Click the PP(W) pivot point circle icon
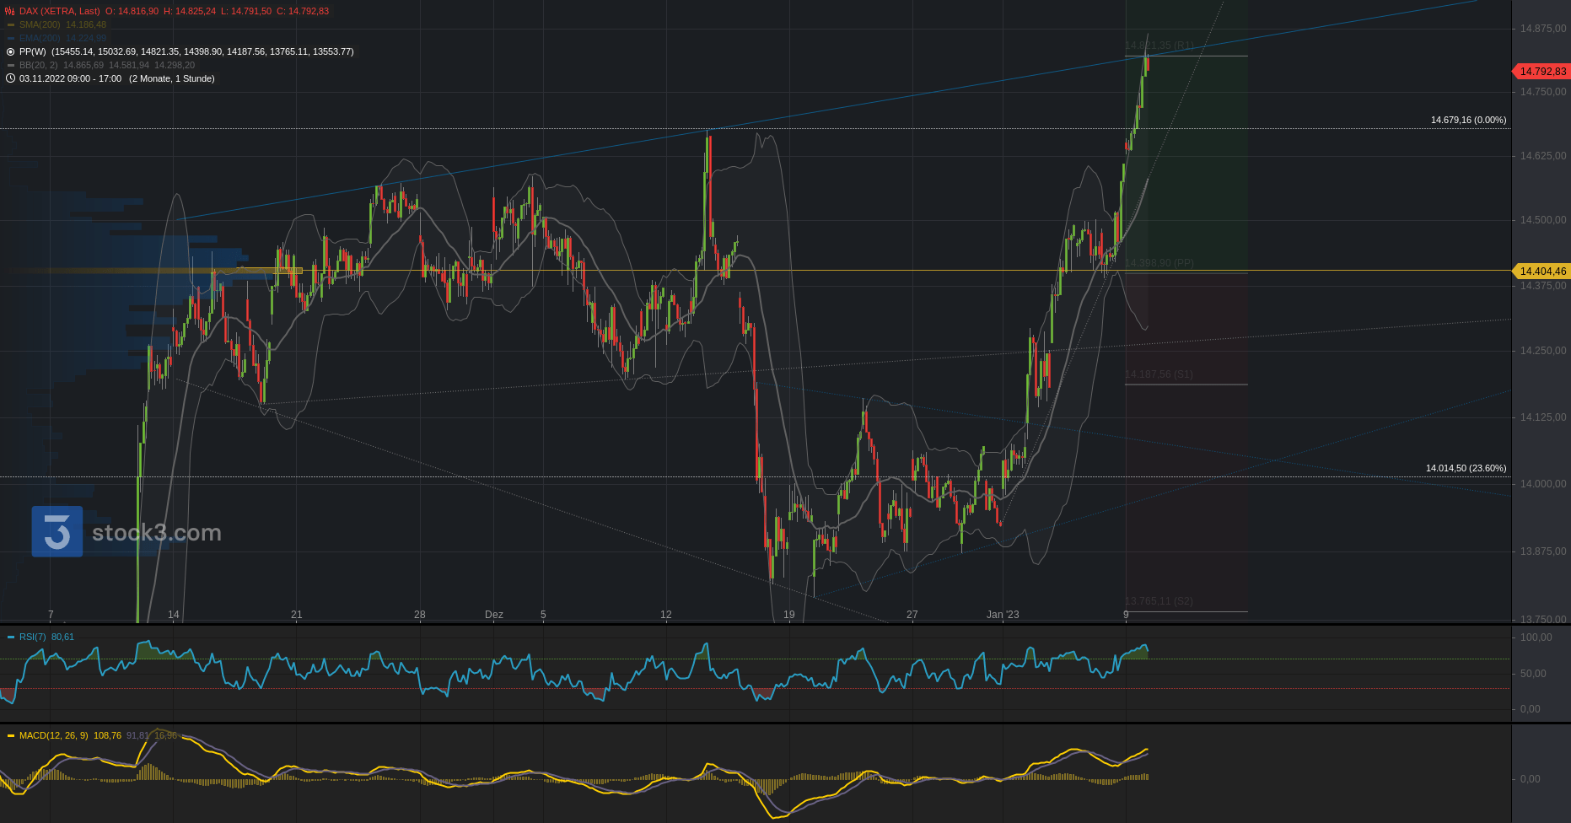The image size is (1571, 823). click(x=11, y=51)
